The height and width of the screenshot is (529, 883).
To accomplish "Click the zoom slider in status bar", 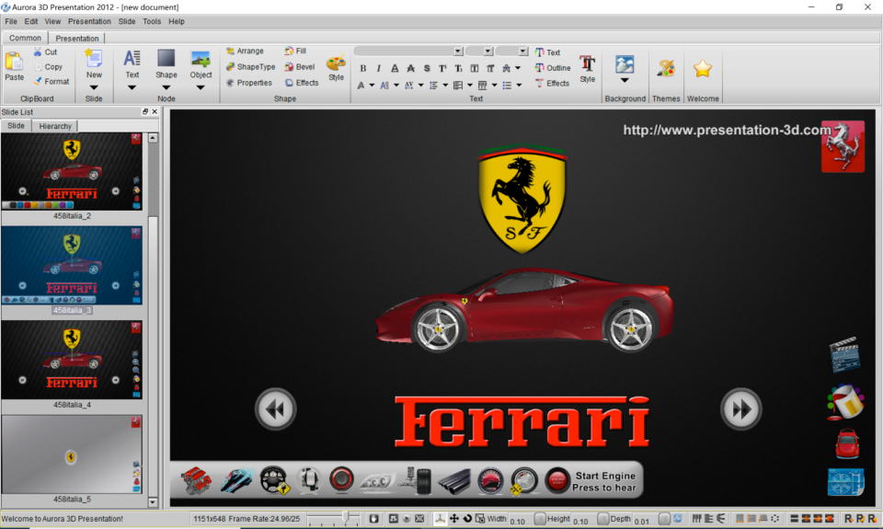I will [x=333, y=518].
